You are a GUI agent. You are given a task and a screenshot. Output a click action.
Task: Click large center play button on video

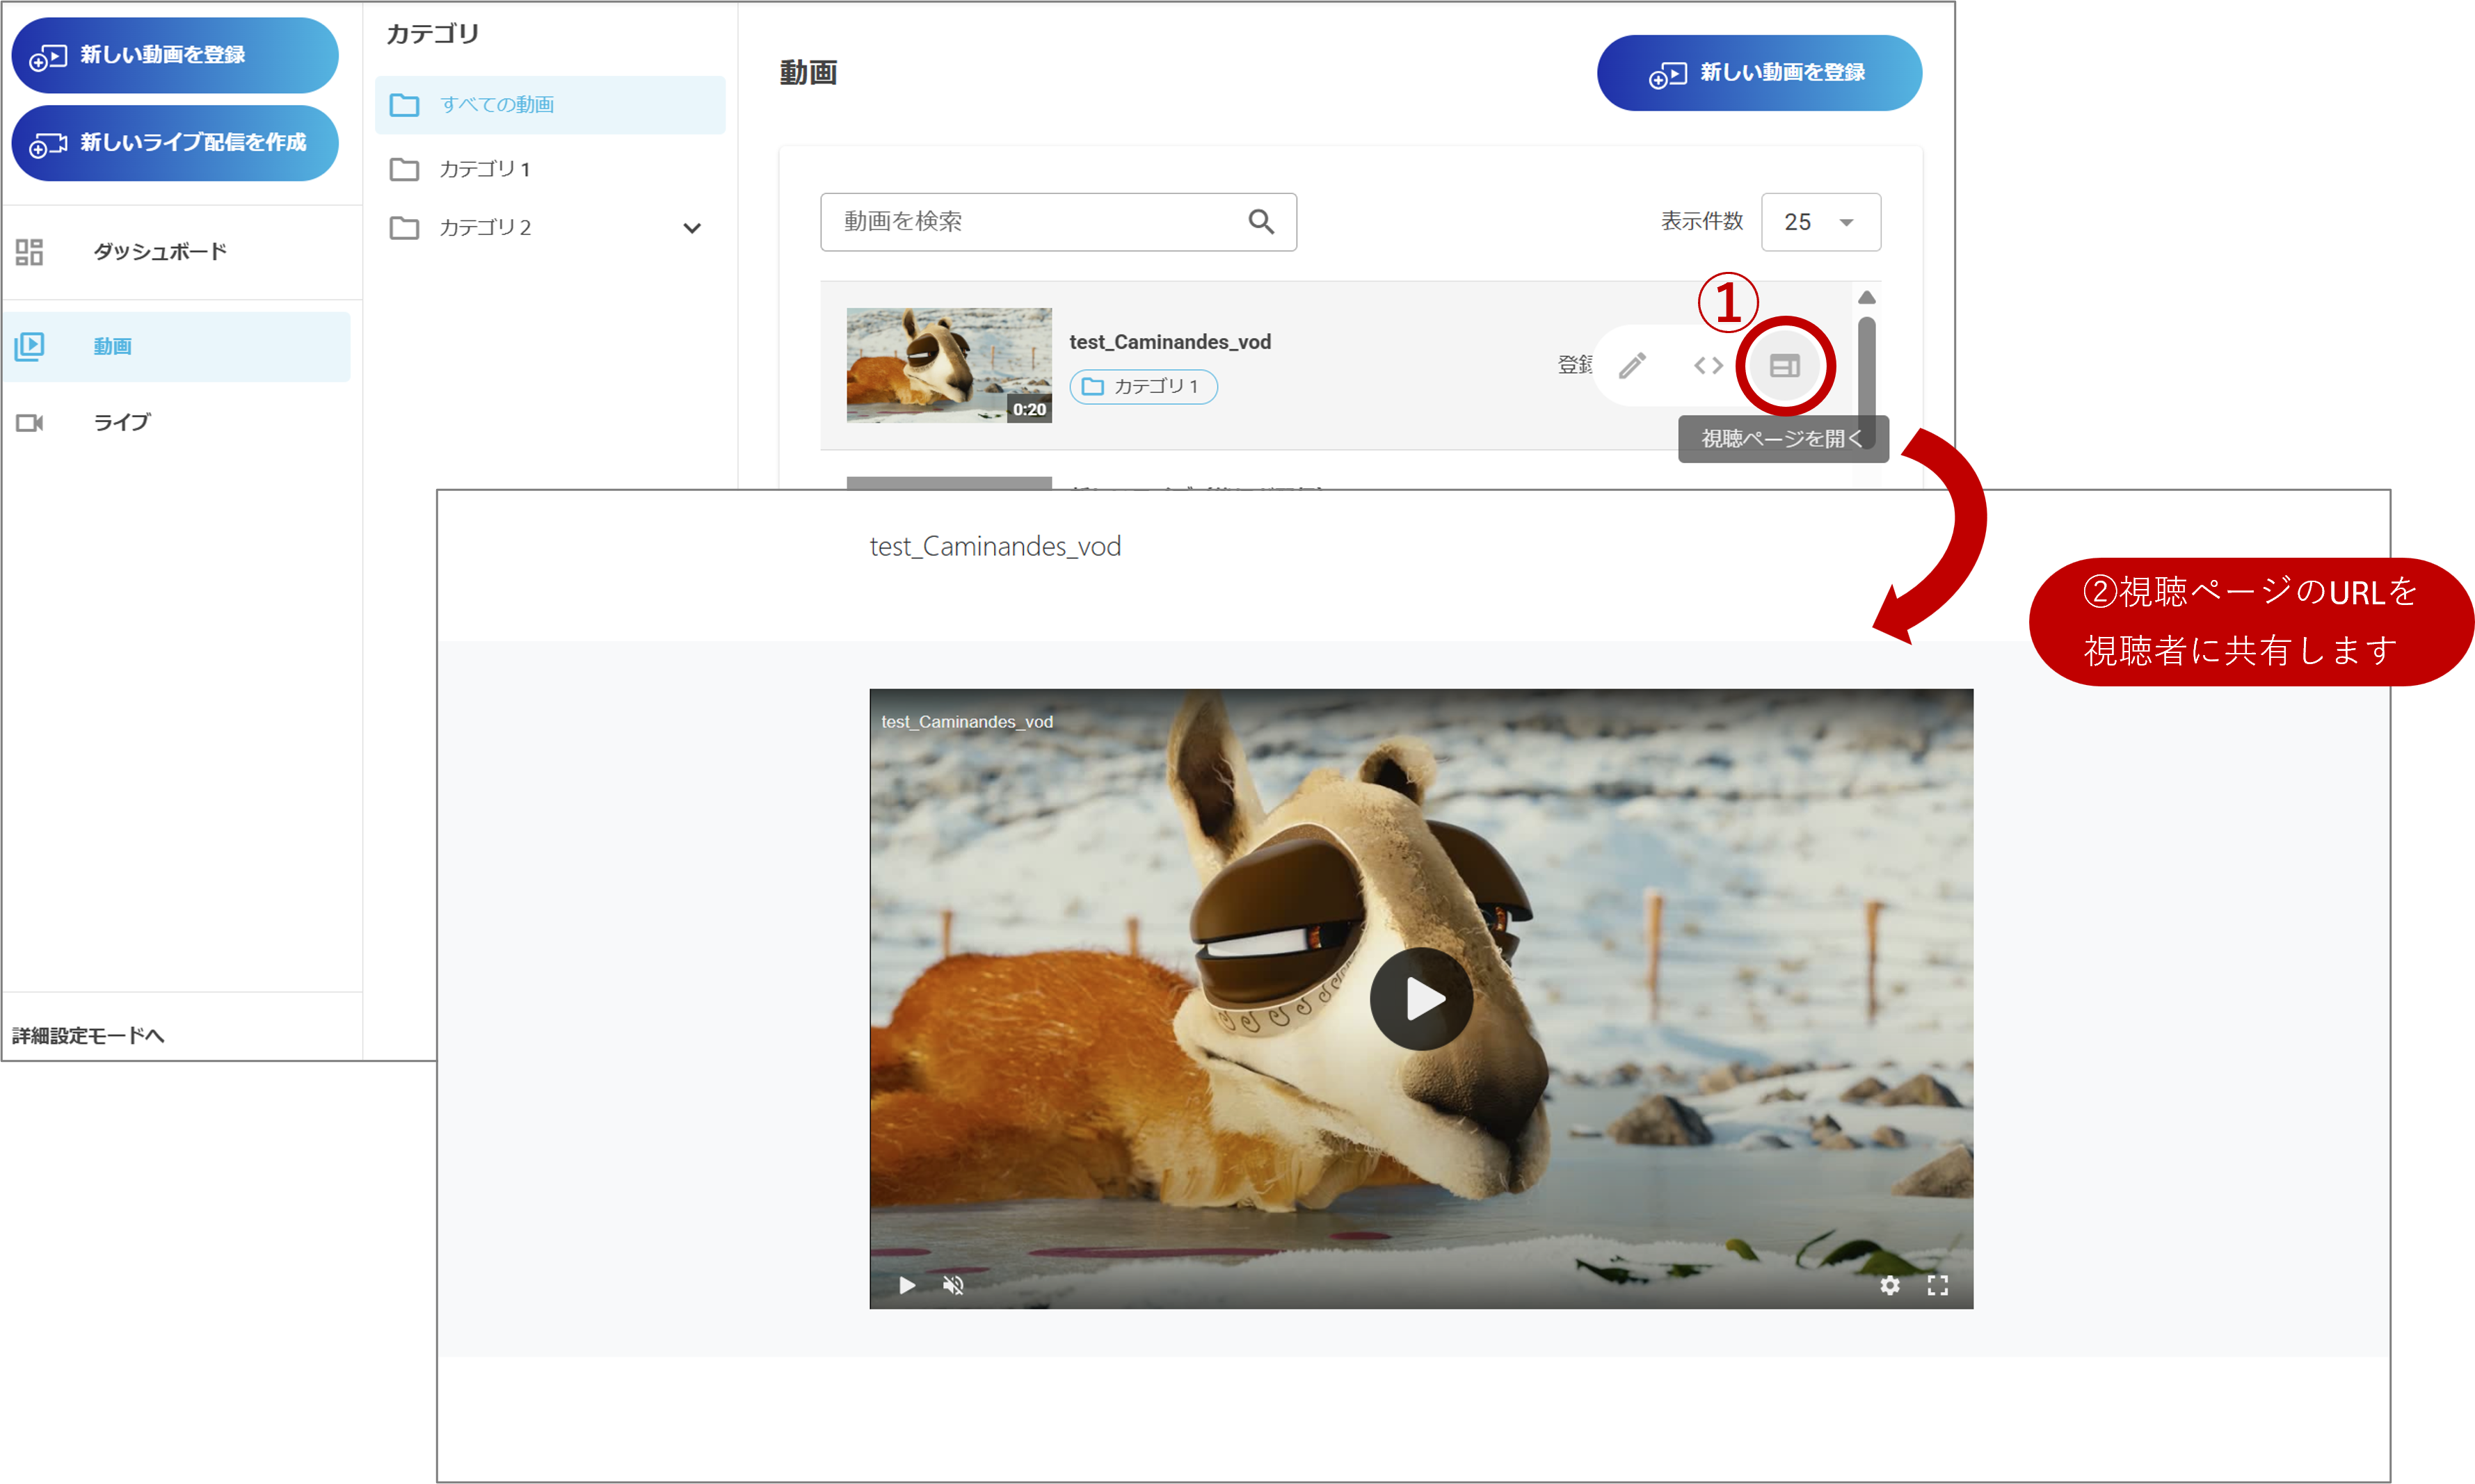(x=1421, y=998)
